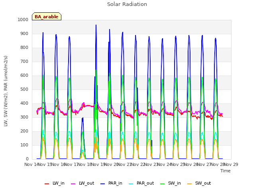Click the 200 y-axis tick label
Image resolution: width=255 pixels, height=191 pixels.
(24, 131)
